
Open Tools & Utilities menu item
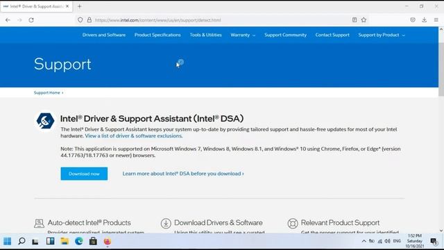click(205, 35)
